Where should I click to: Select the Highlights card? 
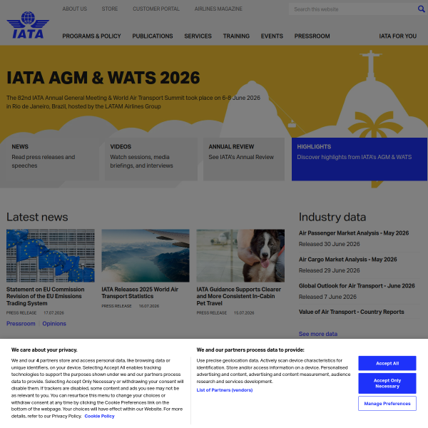[x=360, y=159]
